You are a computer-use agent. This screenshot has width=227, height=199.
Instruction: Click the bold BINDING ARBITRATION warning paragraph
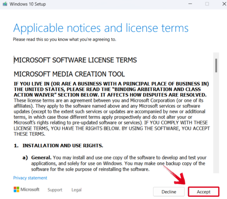tap(111, 89)
